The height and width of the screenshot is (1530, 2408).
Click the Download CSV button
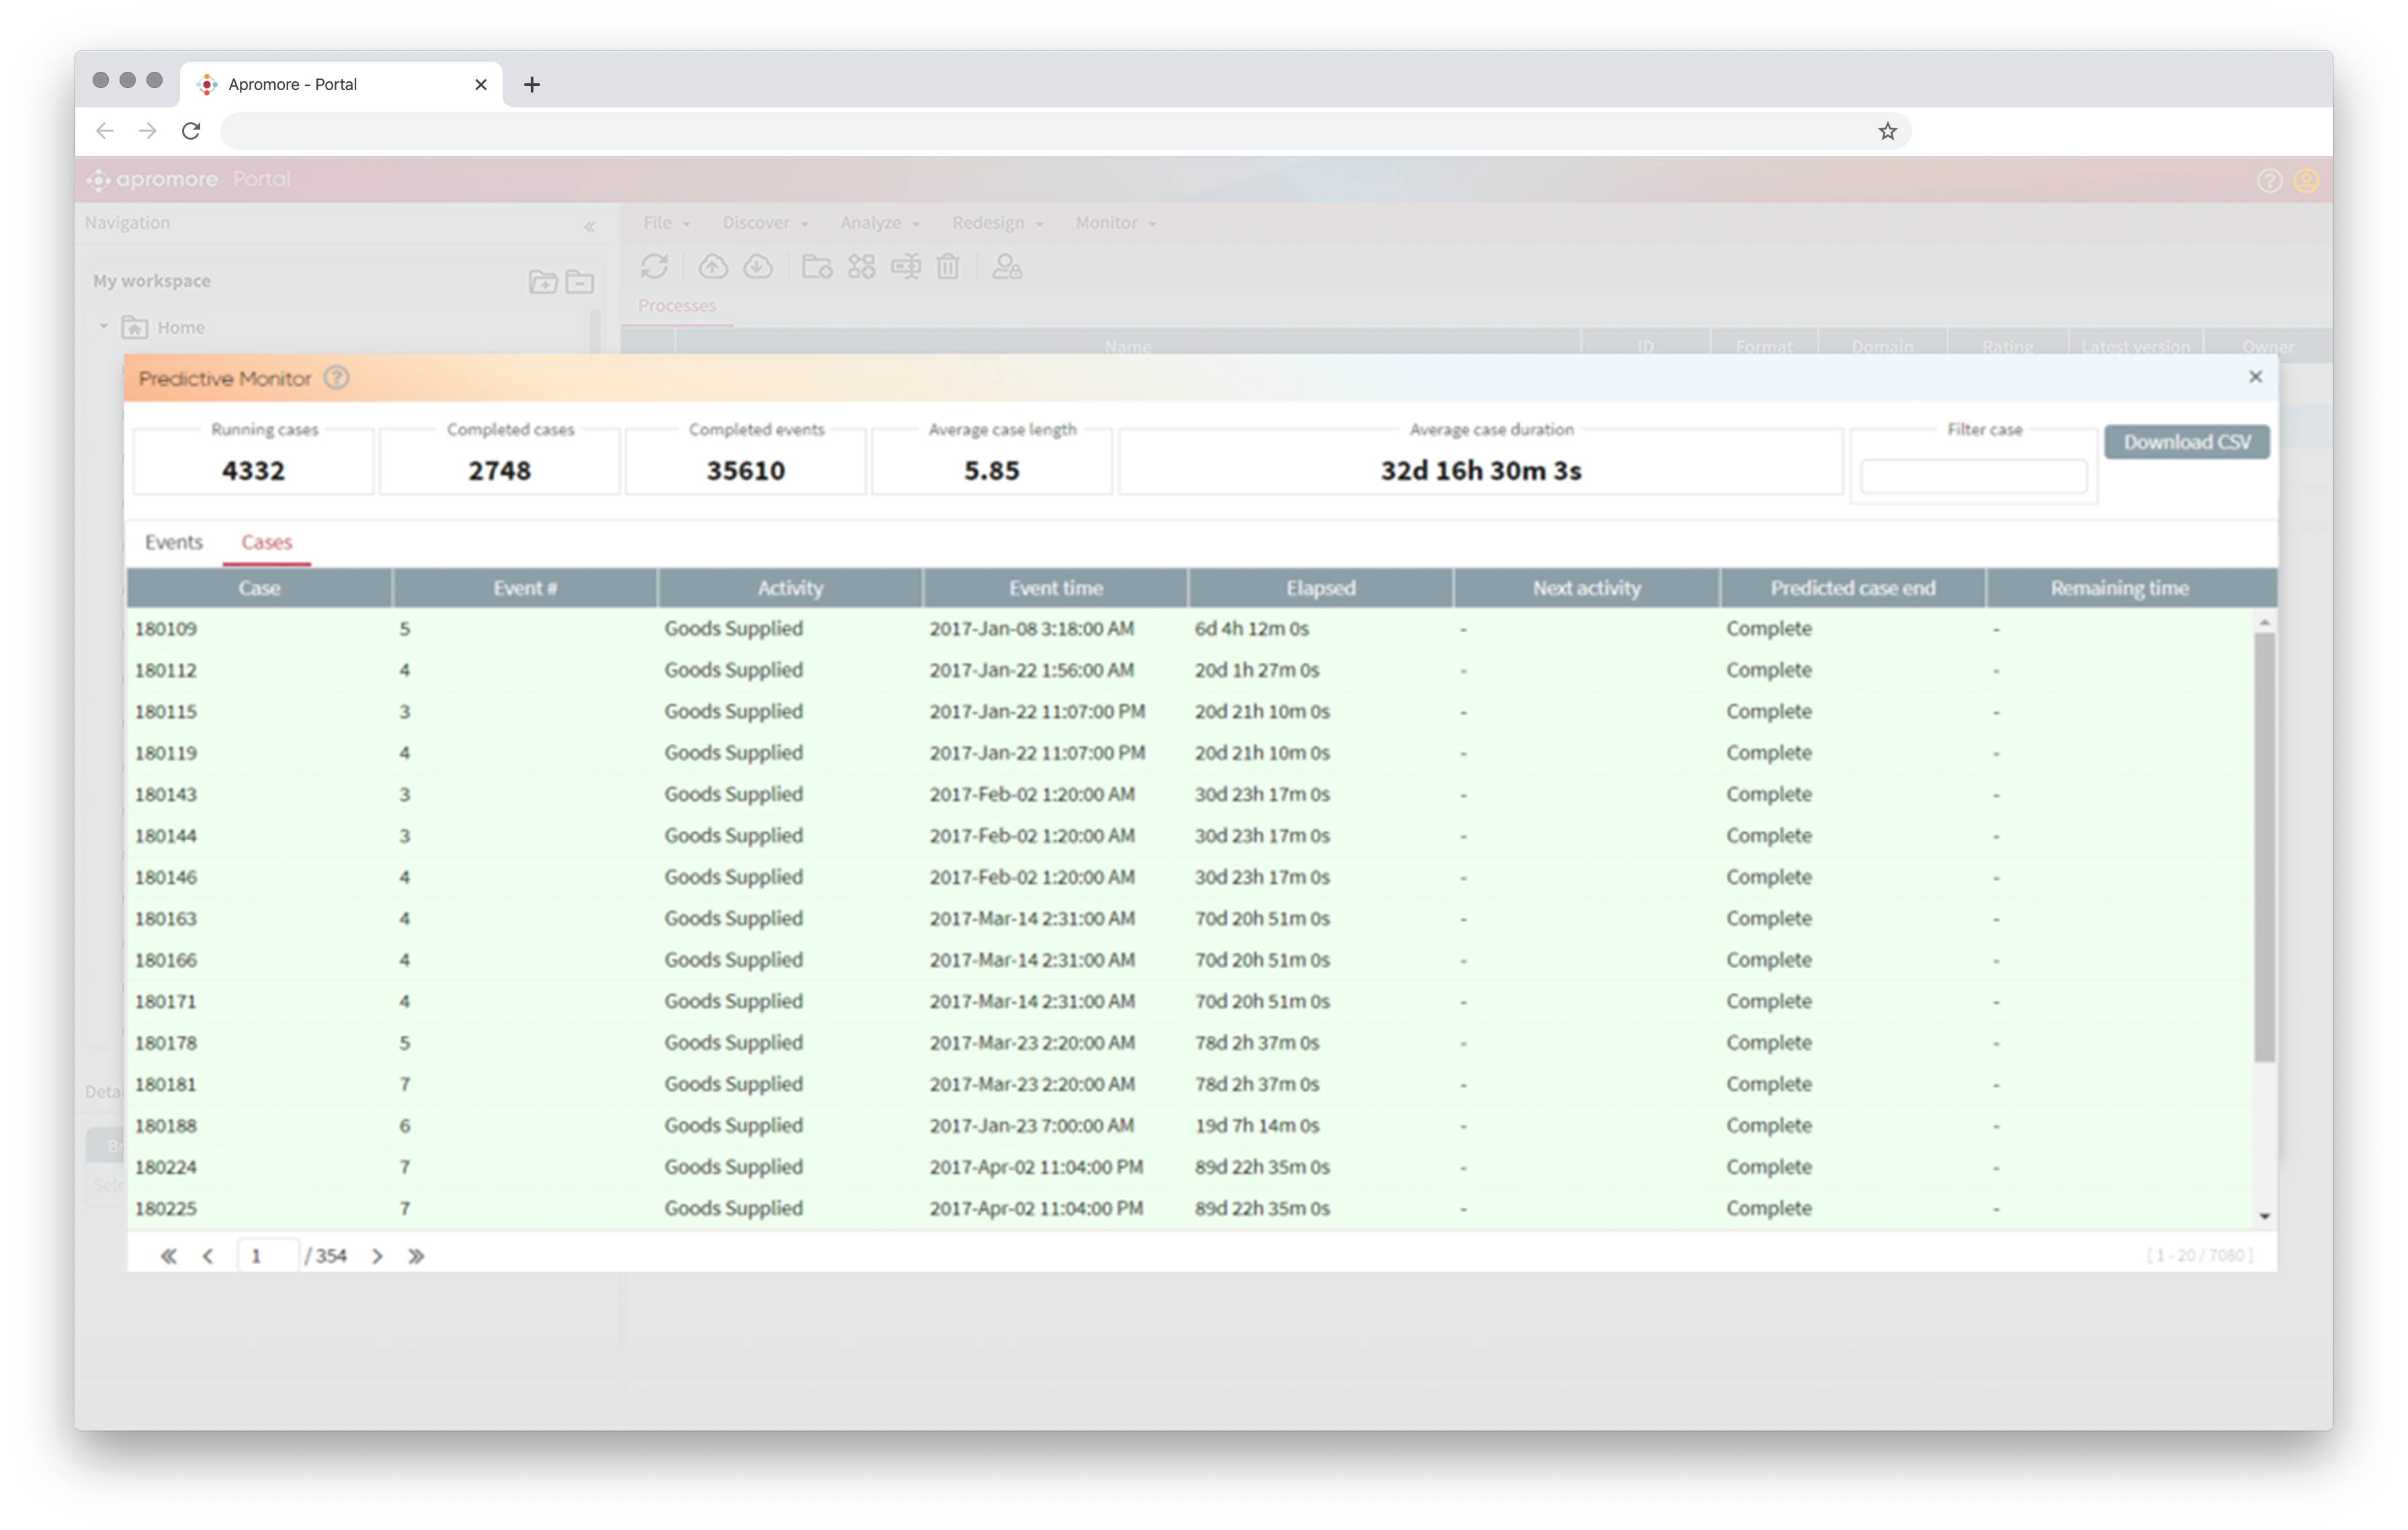point(2186,442)
